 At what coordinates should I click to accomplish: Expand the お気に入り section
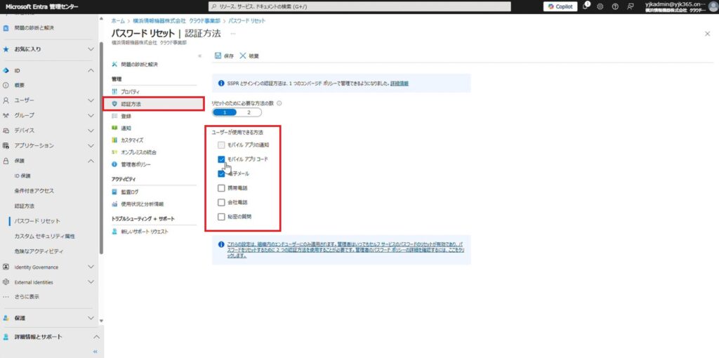click(91, 49)
